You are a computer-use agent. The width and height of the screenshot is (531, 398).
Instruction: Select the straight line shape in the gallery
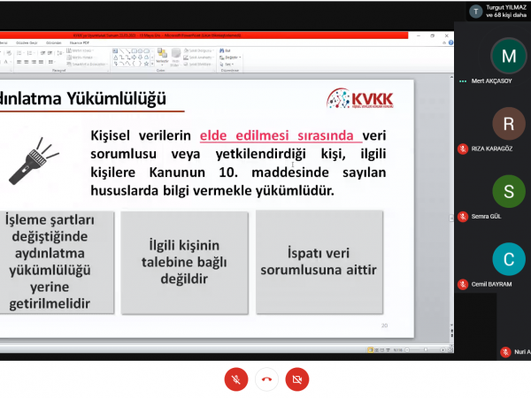coord(121,51)
